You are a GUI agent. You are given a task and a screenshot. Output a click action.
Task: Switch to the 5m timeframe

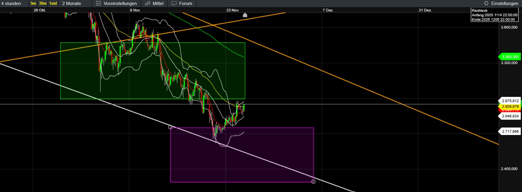pyautogui.click(x=33, y=4)
